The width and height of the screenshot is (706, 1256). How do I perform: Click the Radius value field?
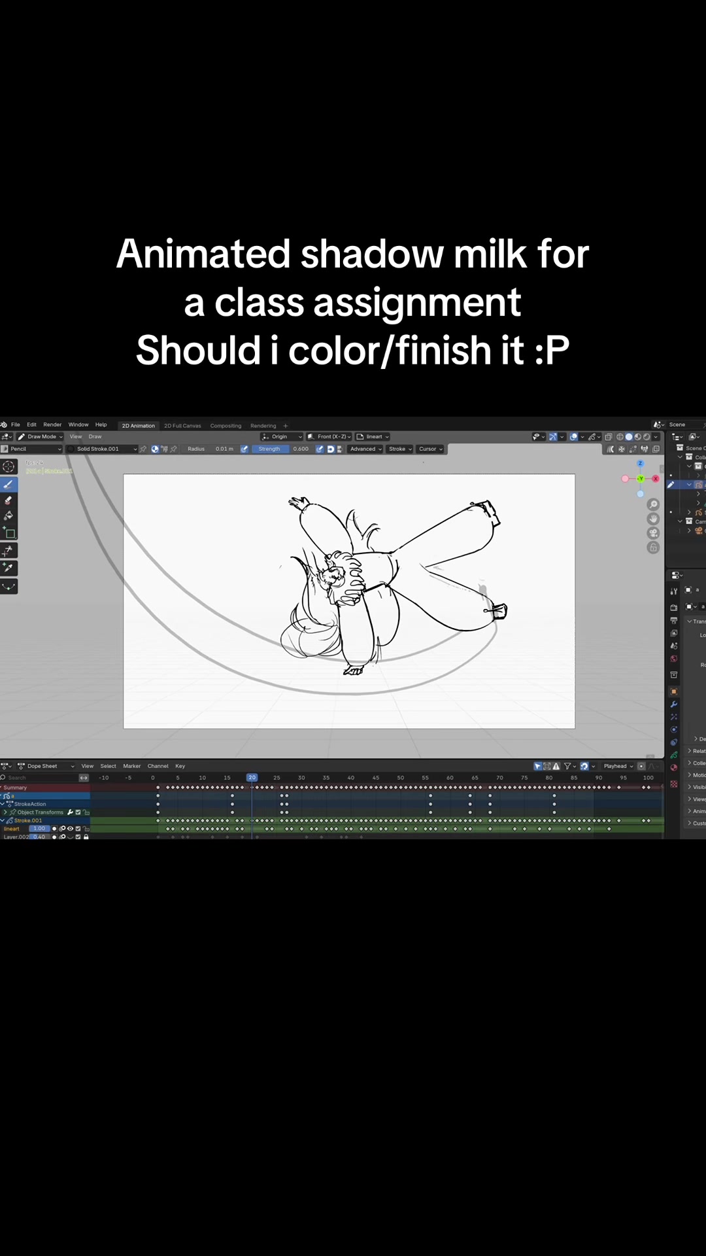pos(211,449)
